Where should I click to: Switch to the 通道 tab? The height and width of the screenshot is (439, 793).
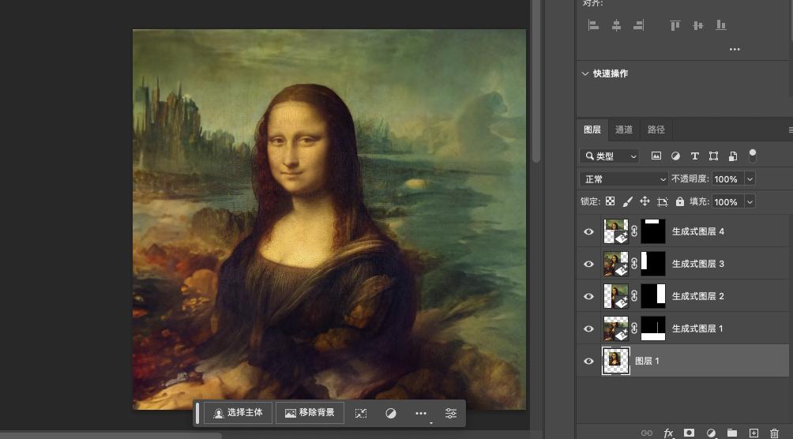click(x=624, y=129)
